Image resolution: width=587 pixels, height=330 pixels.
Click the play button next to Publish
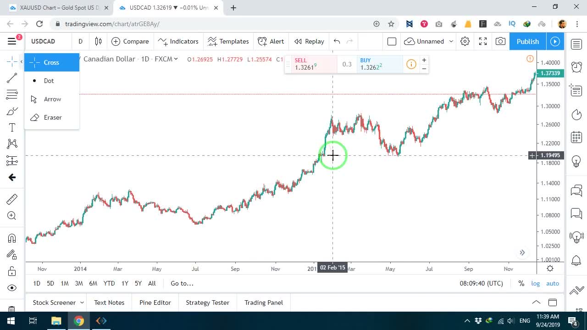pos(555,41)
